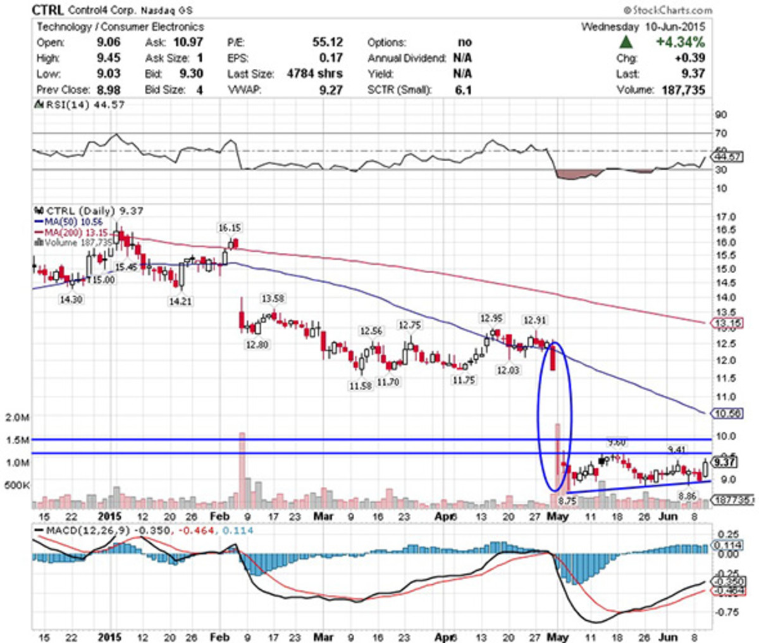This screenshot has height=643, width=759.
Task: Click the candlestick icon beside CTRL (Daily)
Action: [x=38, y=211]
